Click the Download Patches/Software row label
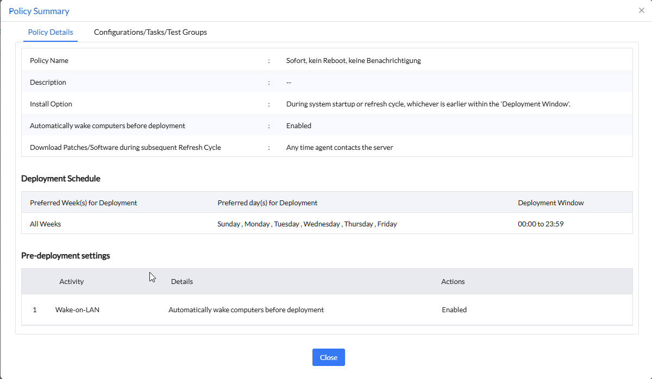The width and height of the screenshot is (652, 379). 126,147
